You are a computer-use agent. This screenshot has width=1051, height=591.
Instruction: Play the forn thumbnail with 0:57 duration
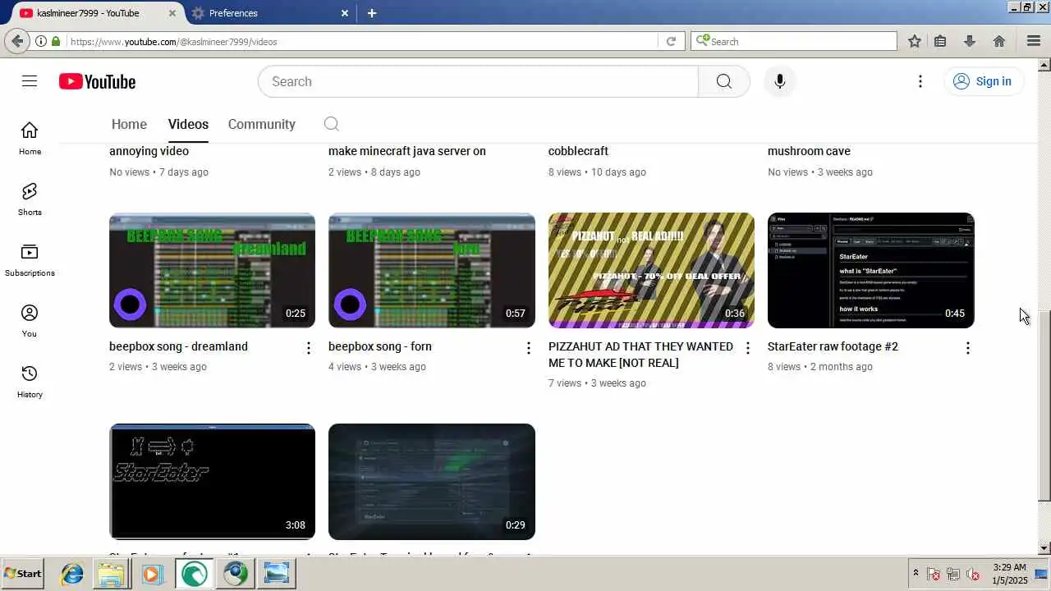432,270
